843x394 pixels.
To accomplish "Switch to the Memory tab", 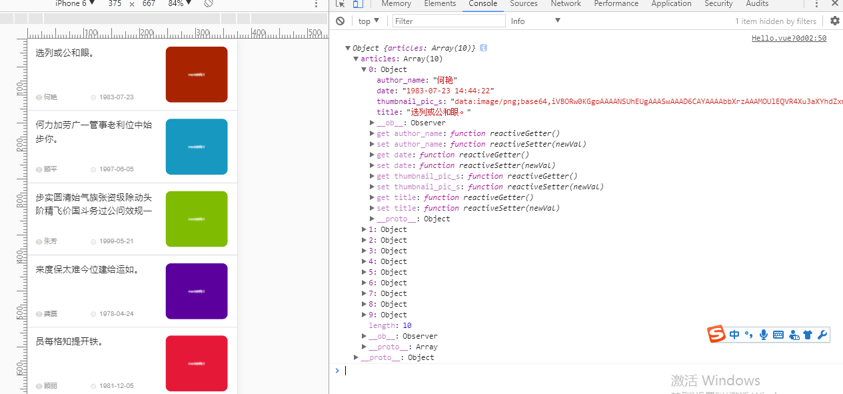I will (396, 4).
